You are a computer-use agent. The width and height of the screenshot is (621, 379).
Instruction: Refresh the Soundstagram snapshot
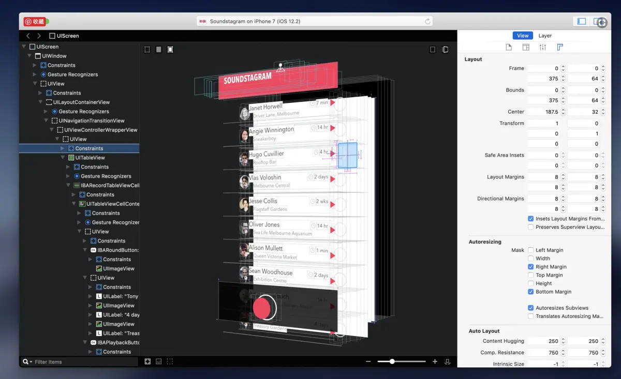pyautogui.click(x=427, y=21)
